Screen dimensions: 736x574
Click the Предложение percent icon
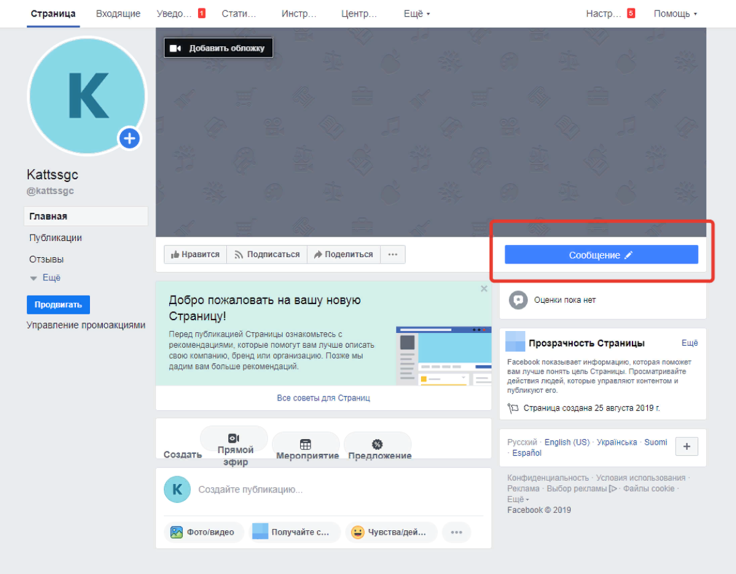377,444
